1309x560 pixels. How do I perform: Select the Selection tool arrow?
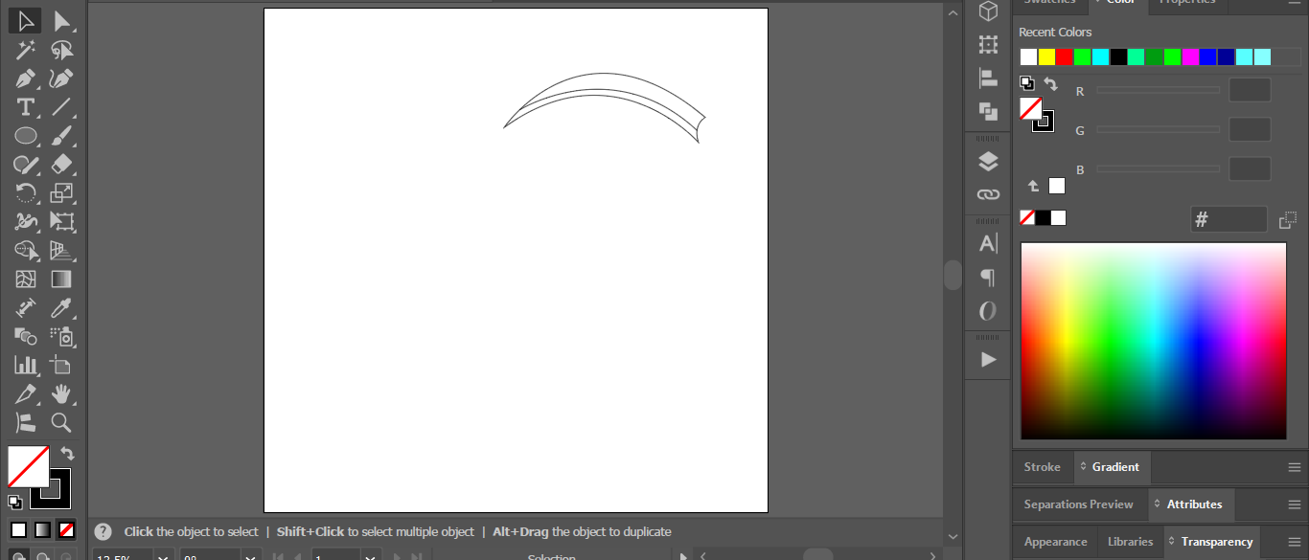click(x=26, y=20)
